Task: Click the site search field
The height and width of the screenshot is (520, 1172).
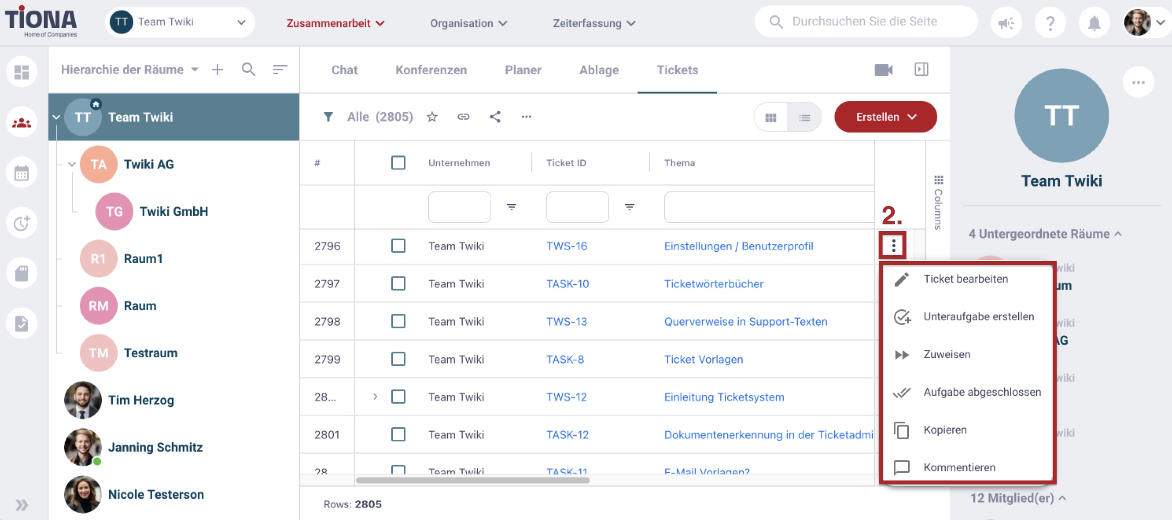Action: 866,22
